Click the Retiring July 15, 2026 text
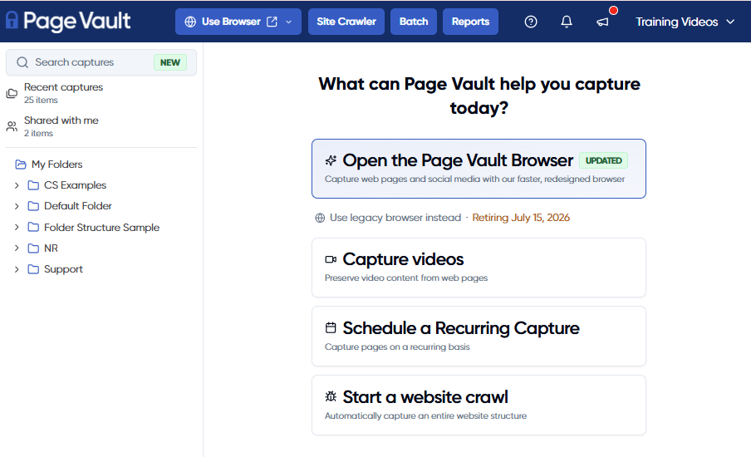Image resolution: width=751 pixels, height=457 pixels. coord(521,218)
